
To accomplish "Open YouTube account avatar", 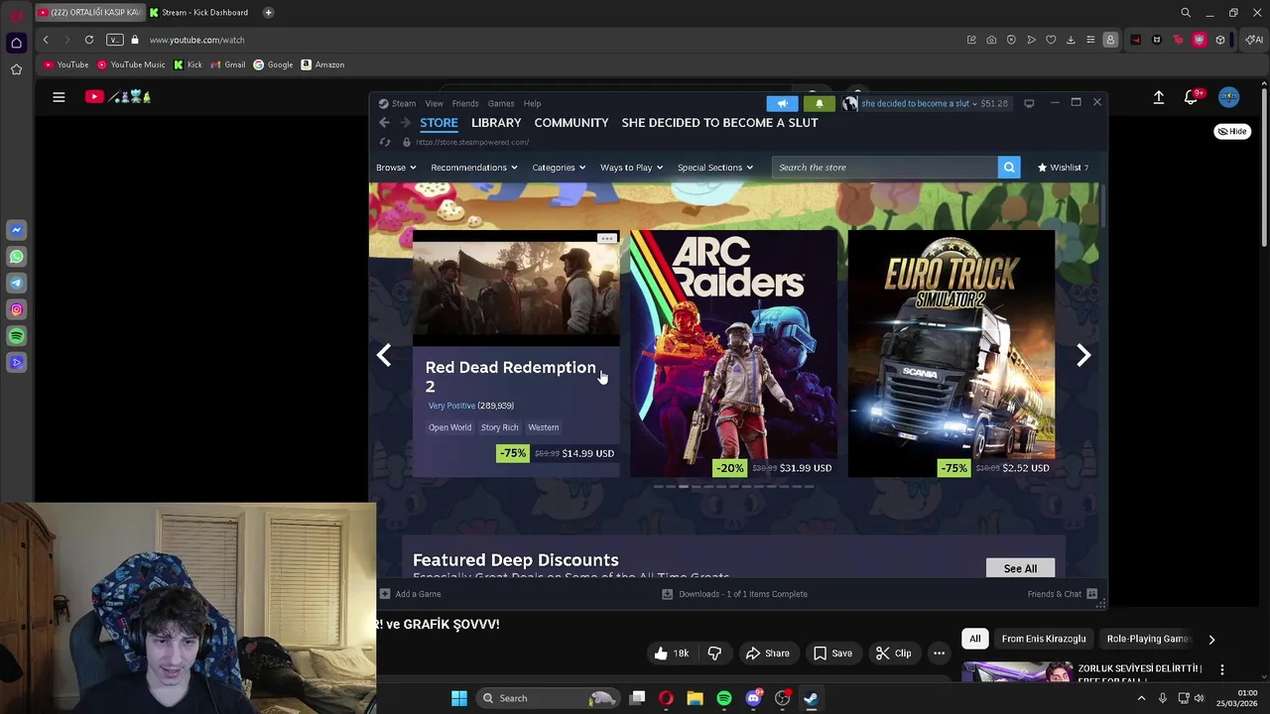I will tap(1229, 97).
